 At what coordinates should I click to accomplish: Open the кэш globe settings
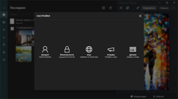pyautogui.click(x=89, y=52)
